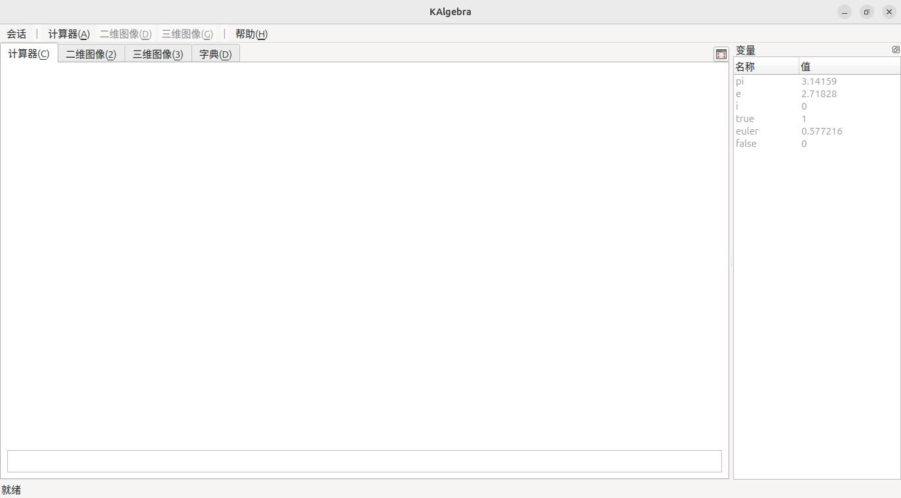Select the false variable row
This screenshot has height=498, width=901.
[x=816, y=144]
